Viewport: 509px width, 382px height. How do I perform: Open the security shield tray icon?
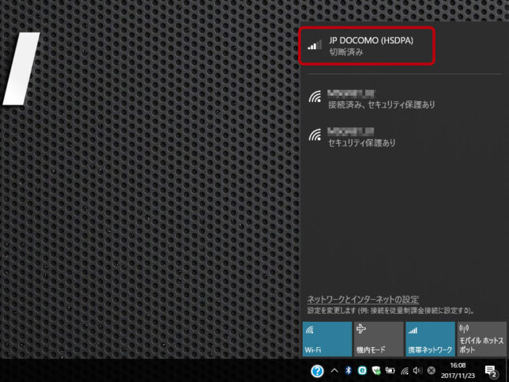pos(376,371)
